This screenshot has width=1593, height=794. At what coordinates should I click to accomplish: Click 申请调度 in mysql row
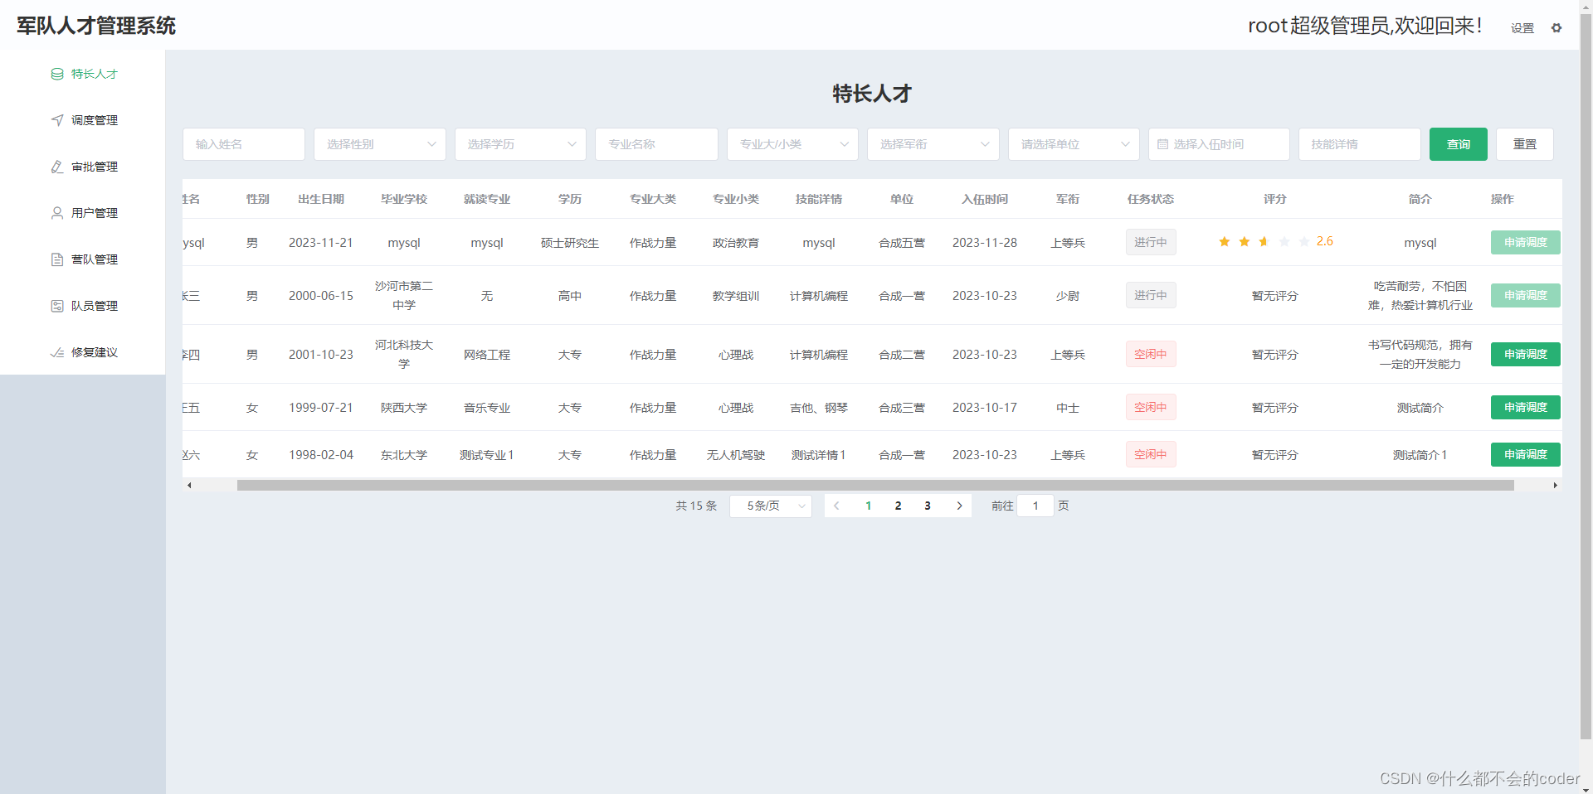tap(1526, 242)
